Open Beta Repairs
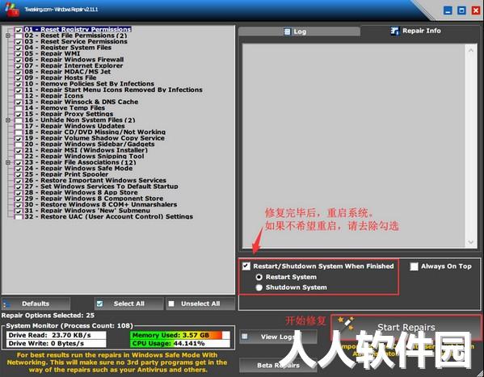The width and height of the screenshot is (484, 377). click(x=278, y=365)
